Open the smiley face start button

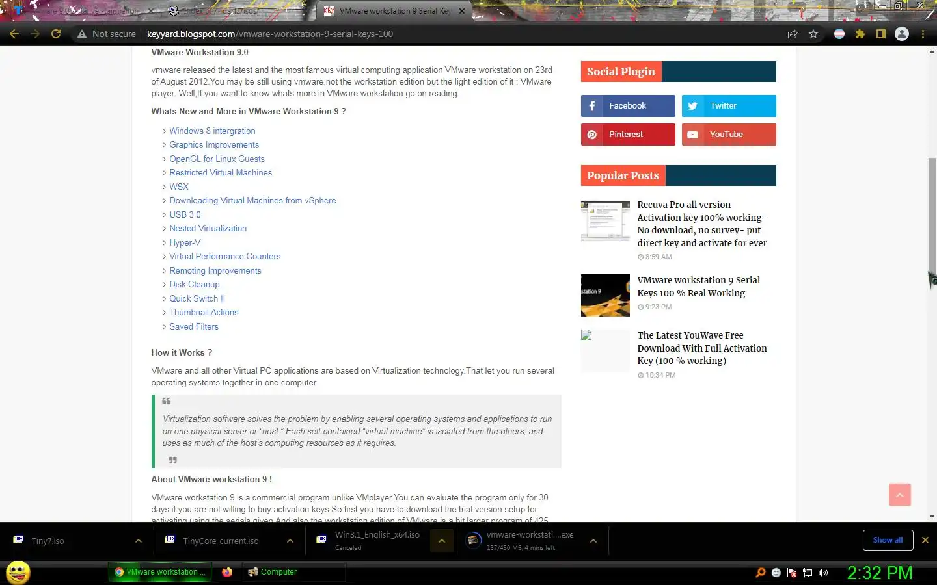tap(18, 573)
